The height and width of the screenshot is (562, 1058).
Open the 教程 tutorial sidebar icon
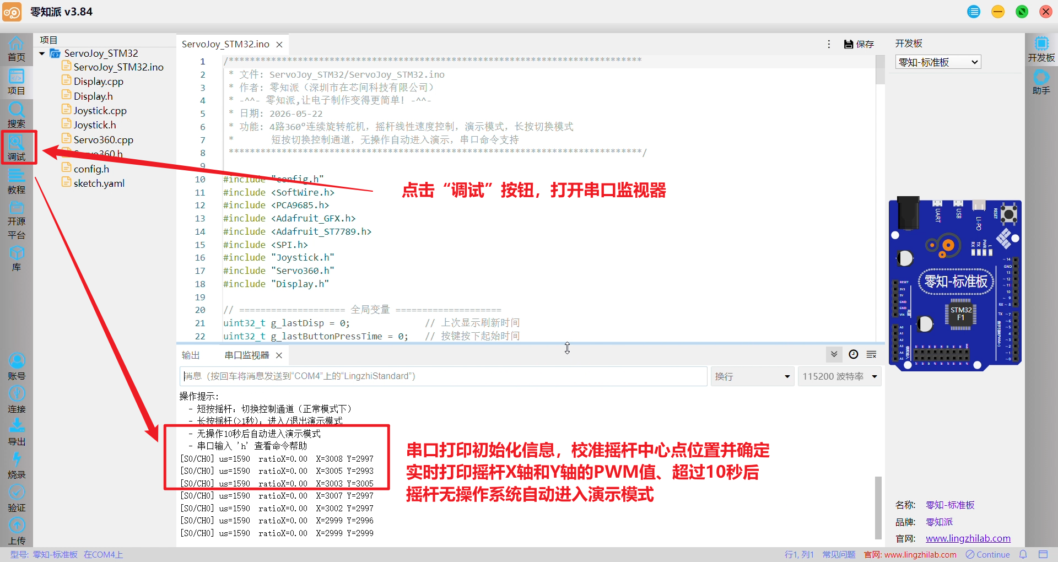(16, 181)
